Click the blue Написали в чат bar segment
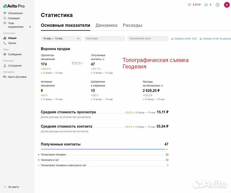 (147, 149)
